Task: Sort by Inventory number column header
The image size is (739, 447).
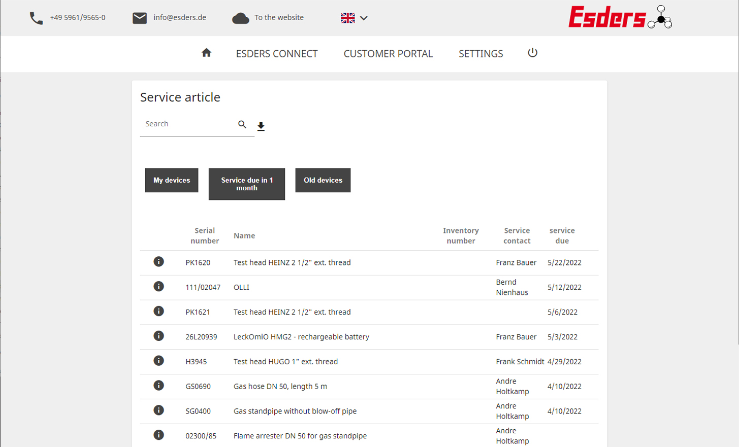Action: pos(461,235)
